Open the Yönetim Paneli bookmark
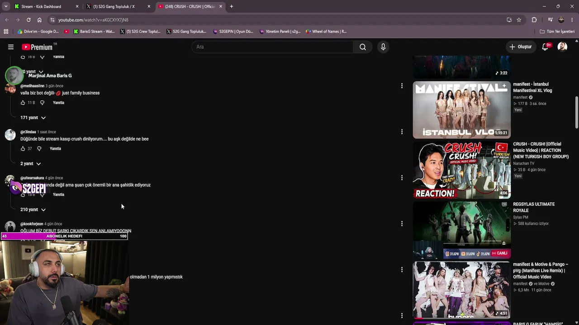Image resolution: width=579 pixels, height=325 pixels. point(280,32)
